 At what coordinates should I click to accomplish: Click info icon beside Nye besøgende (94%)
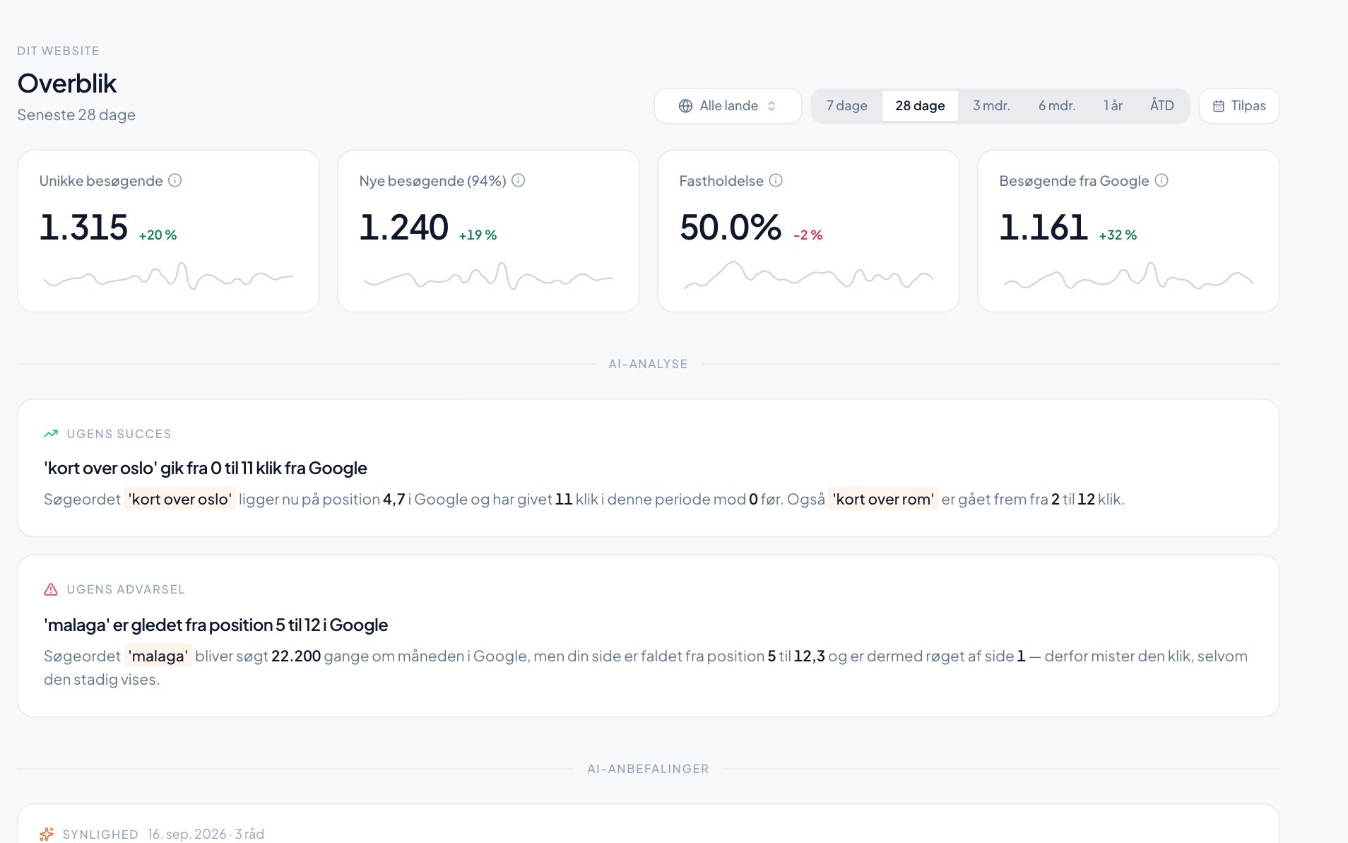pos(518,180)
